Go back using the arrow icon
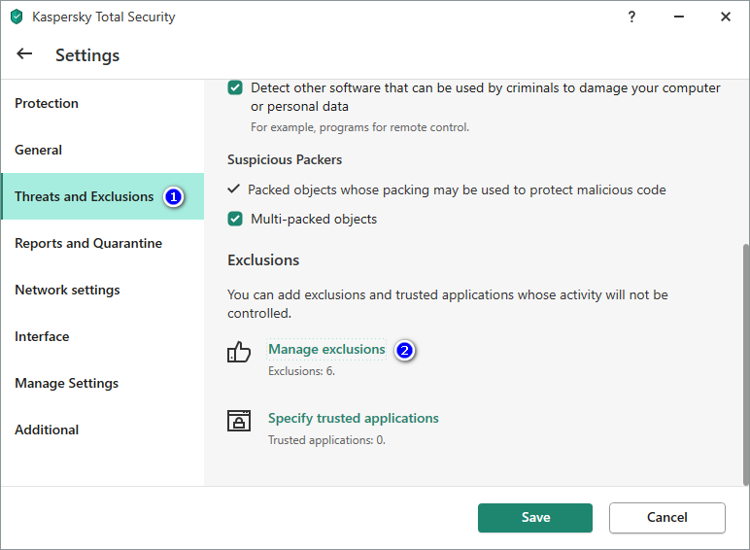The height and width of the screenshot is (550, 750). tap(24, 54)
